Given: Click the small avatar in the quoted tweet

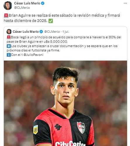Looking at the screenshot, I should click(x=9, y=32).
